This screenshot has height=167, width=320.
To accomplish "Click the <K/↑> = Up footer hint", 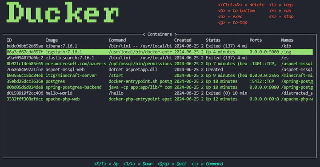I will coord(106,164).
